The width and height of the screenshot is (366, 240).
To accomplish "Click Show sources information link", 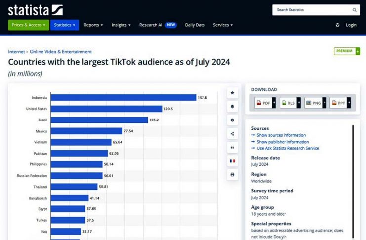I will tap(281, 135).
